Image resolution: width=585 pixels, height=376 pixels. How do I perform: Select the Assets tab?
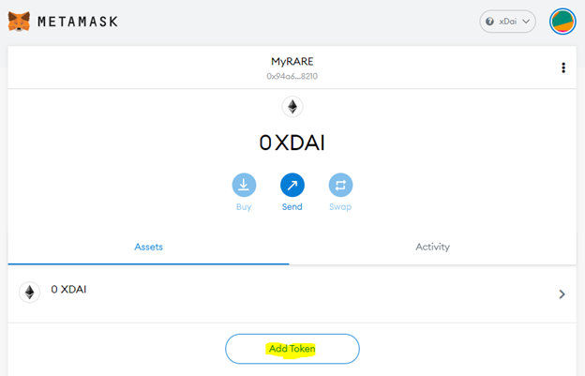coord(148,247)
